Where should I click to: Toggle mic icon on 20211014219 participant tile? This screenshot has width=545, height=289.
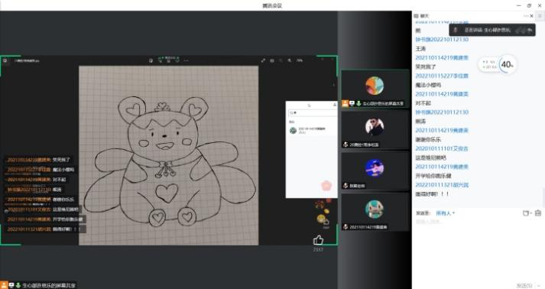345,227
